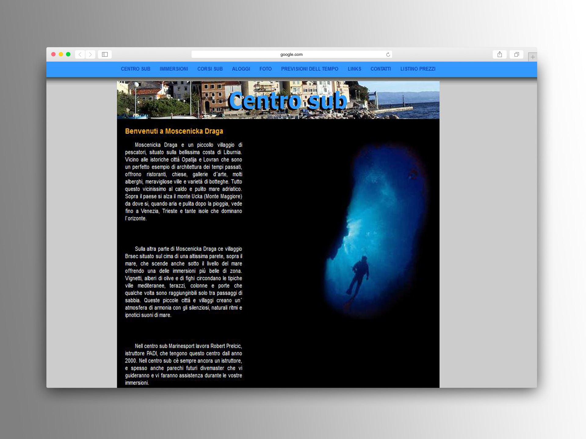The image size is (586, 439).
Task: Open the ALOGGI page
Action: click(x=241, y=69)
